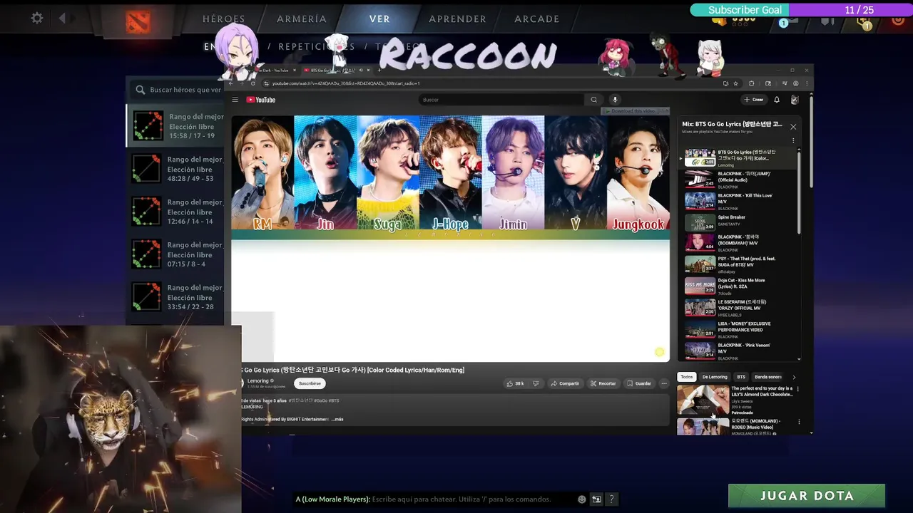This screenshot has height=513, width=913.
Task: Play BLACKPINK Kill This Love M/V
Action: click(739, 201)
